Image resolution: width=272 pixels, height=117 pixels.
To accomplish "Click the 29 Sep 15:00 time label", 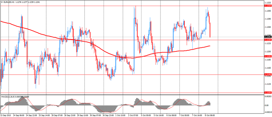I will coord(83,115).
